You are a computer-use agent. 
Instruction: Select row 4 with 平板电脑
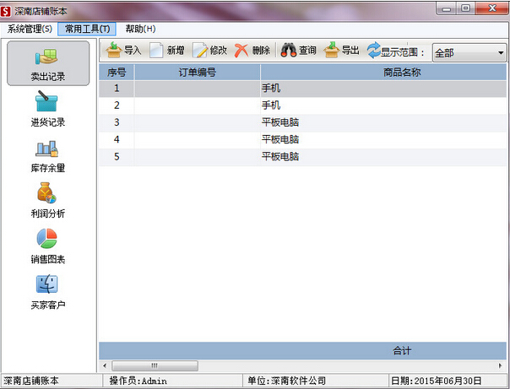[303, 140]
